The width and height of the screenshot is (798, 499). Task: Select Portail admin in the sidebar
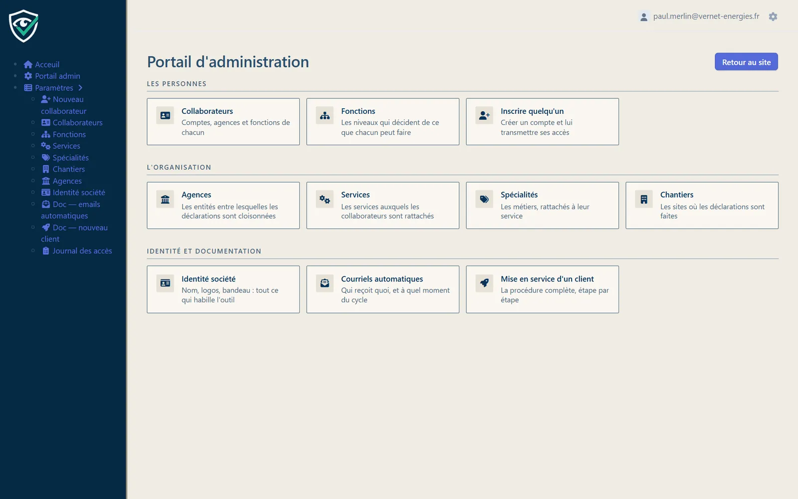pyautogui.click(x=52, y=76)
